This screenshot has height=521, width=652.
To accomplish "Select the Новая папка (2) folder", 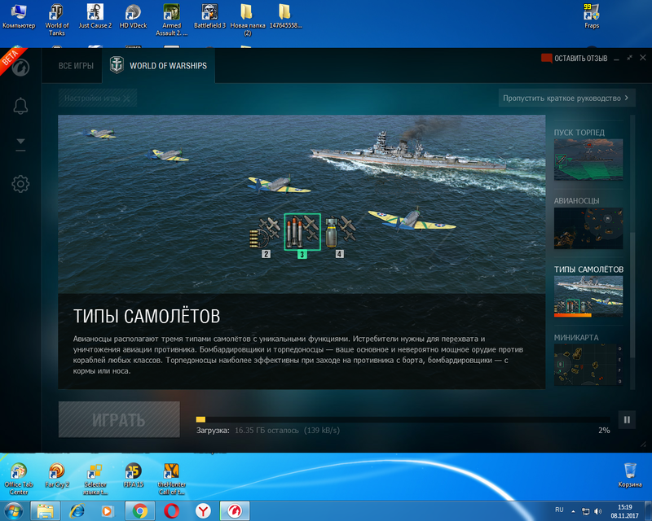I will [x=248, y=20].
